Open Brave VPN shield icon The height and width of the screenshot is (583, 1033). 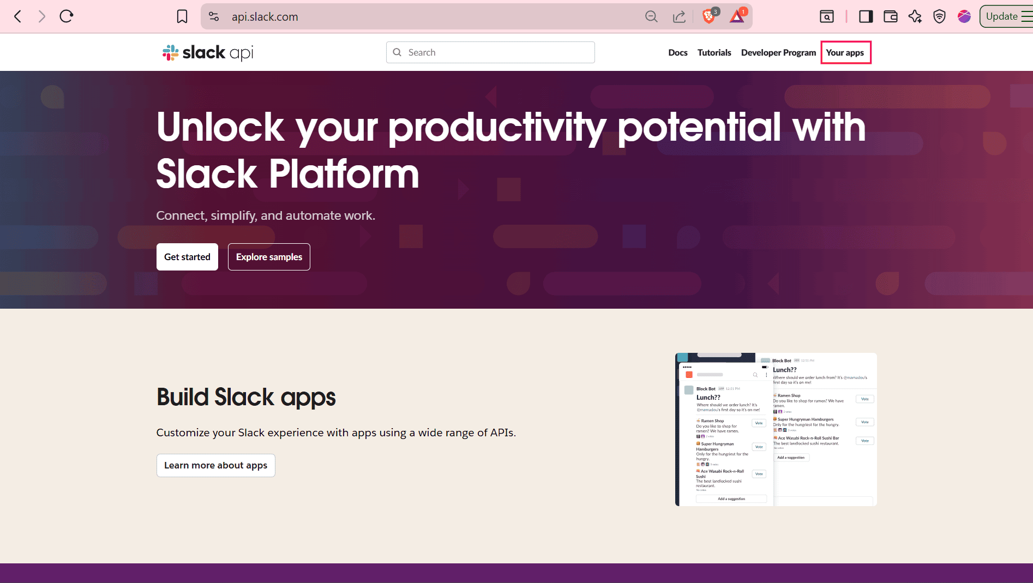939,16
